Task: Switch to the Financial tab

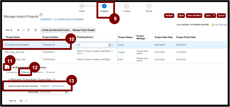Action: pos(26,72)
